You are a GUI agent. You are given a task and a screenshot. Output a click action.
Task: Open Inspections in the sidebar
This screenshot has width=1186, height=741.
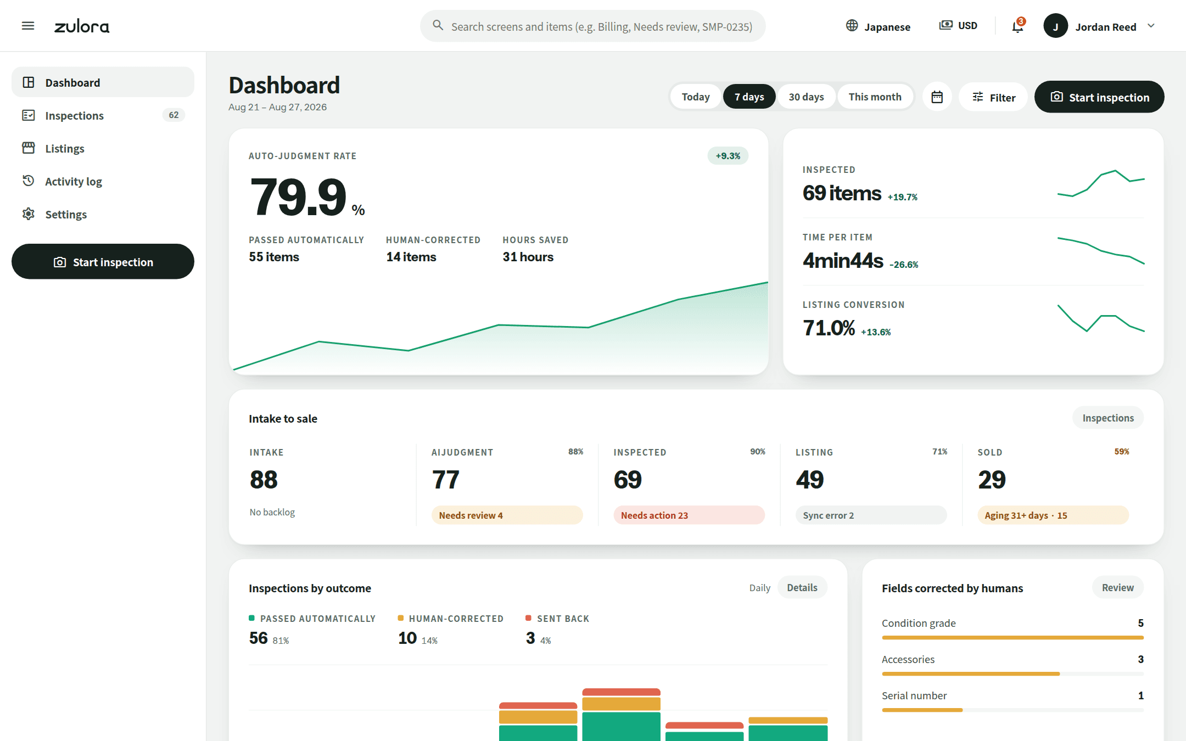click(103, 115)
